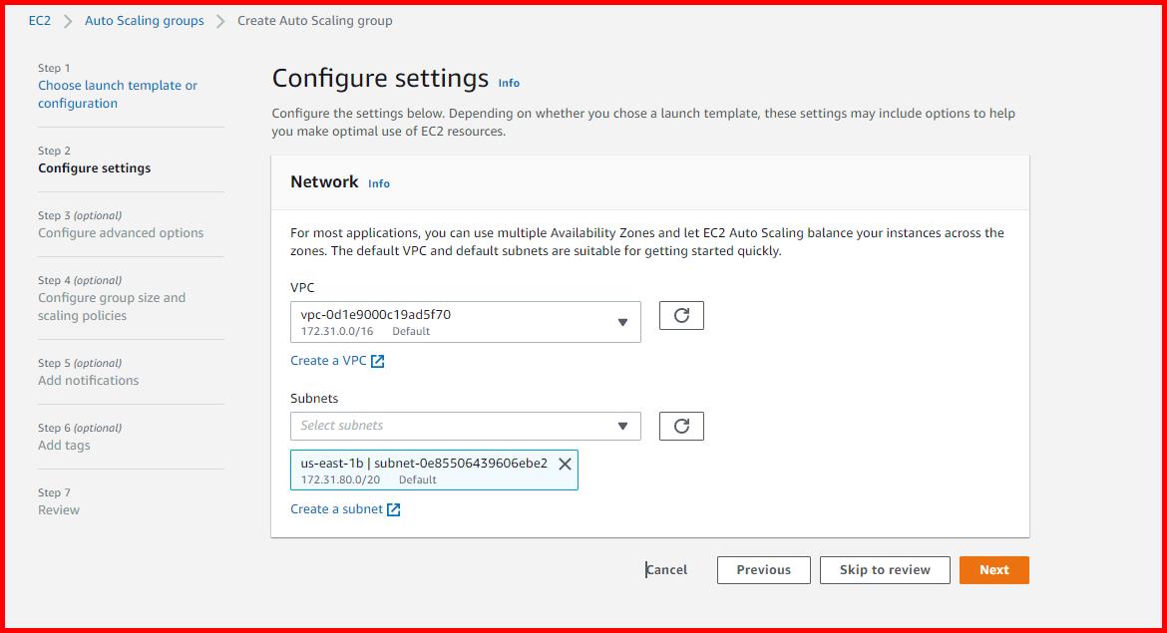The image size is (1167, 633).
Task: Click the Skip to review button
Action: click(885, 570)
